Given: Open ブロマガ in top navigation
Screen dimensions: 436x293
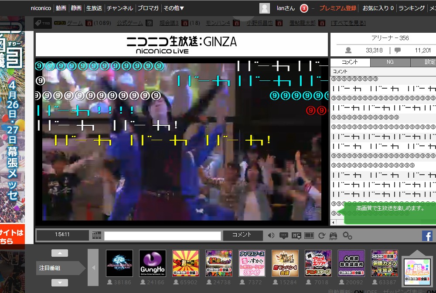Looking at the screenshot, I should (x=148, y=8).
